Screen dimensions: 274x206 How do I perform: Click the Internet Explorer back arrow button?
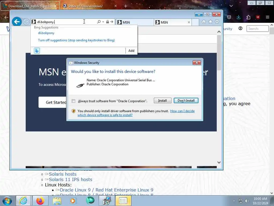point(17,22)
